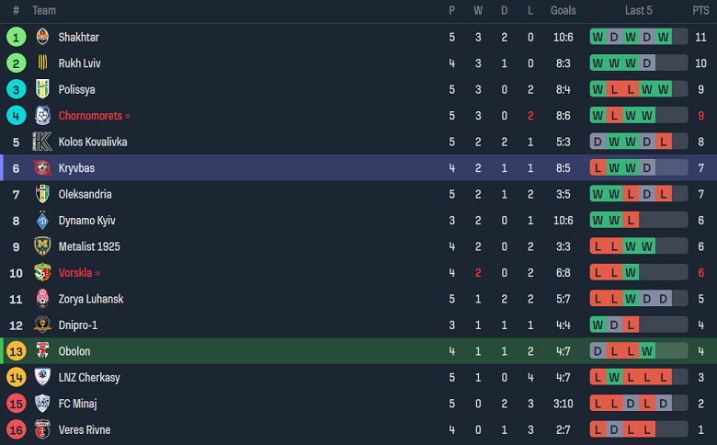The height and width of the screenshot is (445, 717).
Task: Click the Zorya Luhansk club logo
Action: [x=42, y=299]
